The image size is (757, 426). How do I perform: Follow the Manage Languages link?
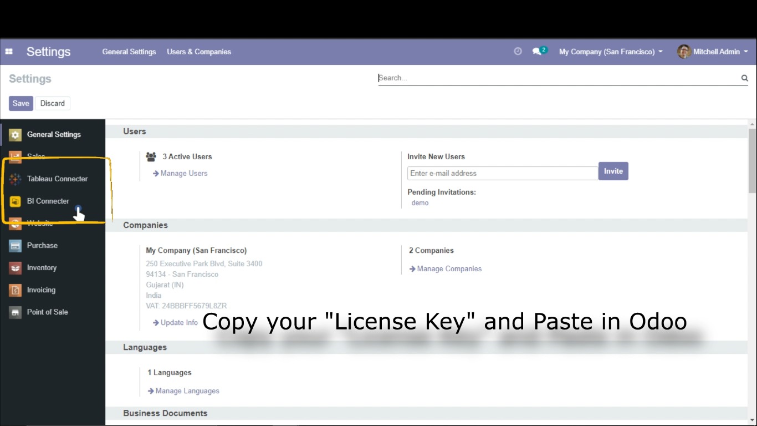[183, 390]
